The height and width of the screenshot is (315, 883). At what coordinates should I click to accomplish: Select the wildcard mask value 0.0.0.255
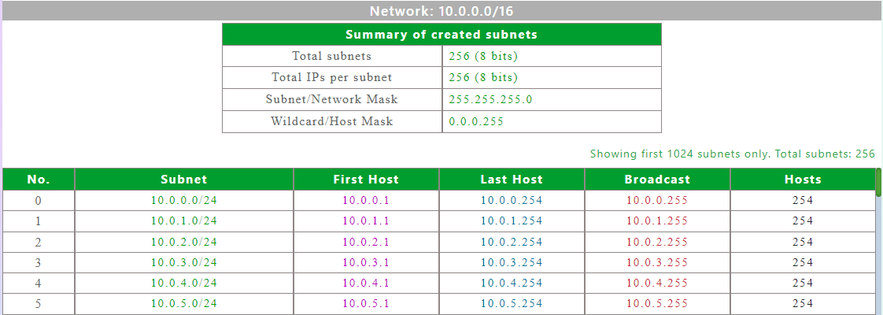click(x=476, y=121)
